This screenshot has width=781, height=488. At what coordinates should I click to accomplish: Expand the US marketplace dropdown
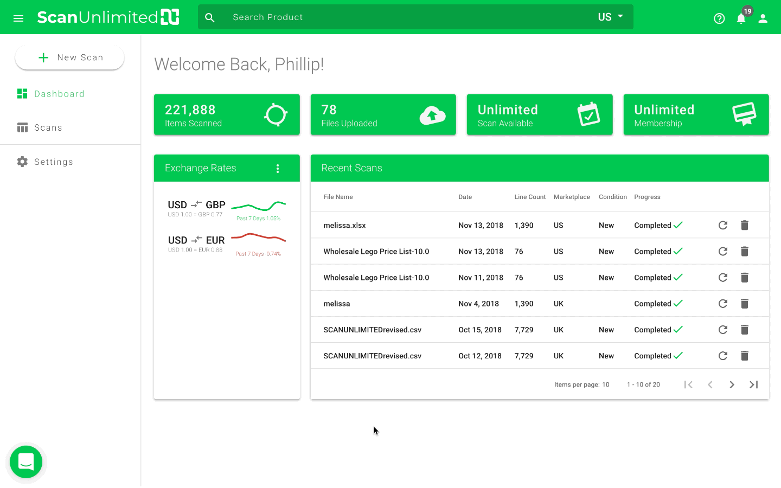(x=610, y=17)
